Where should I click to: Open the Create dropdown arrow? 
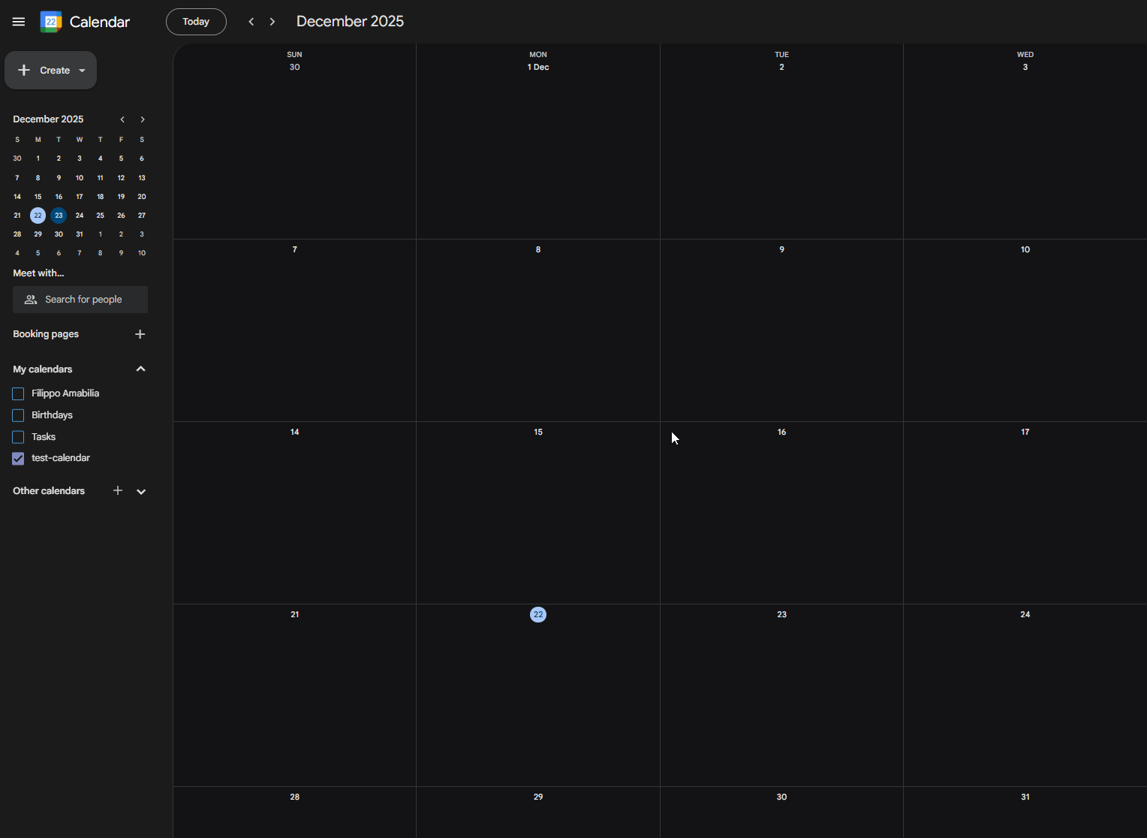pos(82,70)
